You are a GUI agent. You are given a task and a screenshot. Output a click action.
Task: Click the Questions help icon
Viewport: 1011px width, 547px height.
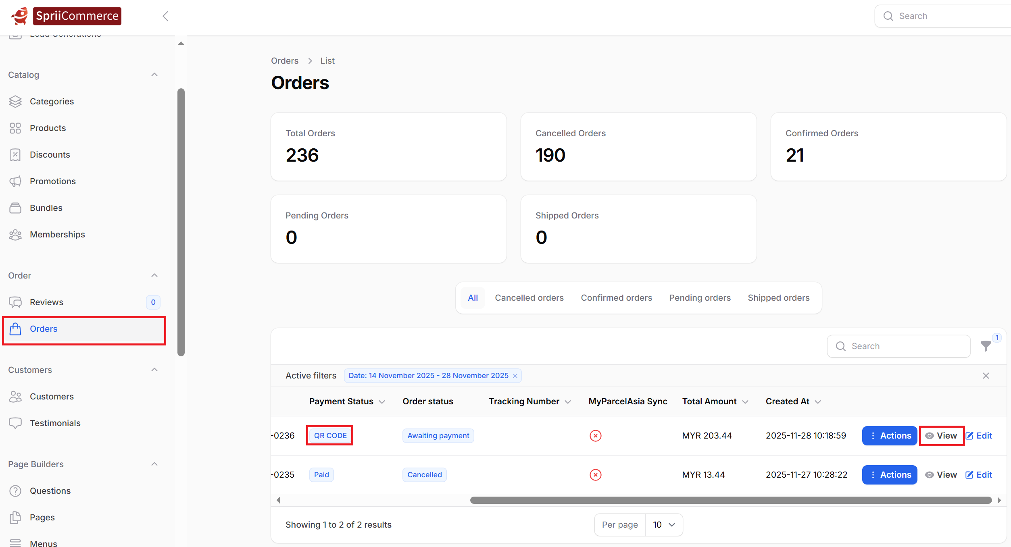pyautogui.click(x=15, y=491)
